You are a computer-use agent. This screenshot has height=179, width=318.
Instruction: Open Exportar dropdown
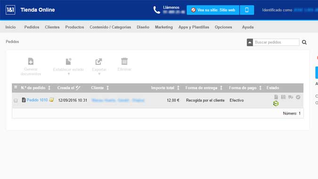point(99,67)
